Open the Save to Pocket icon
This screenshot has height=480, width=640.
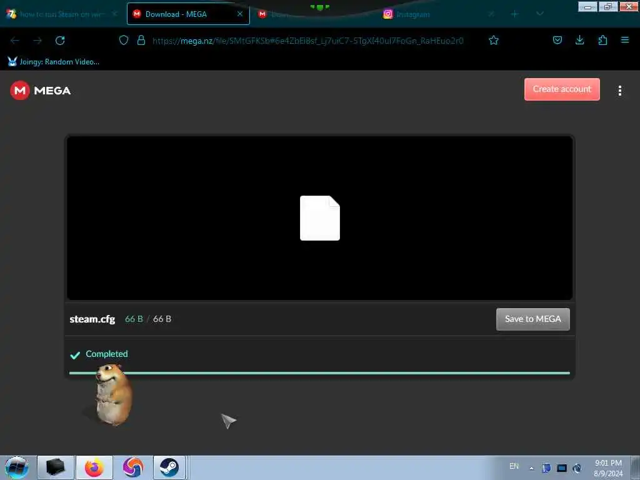coord(557,40)
